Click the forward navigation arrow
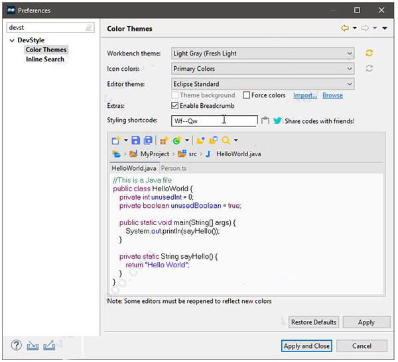 click(x=365, y=28)
